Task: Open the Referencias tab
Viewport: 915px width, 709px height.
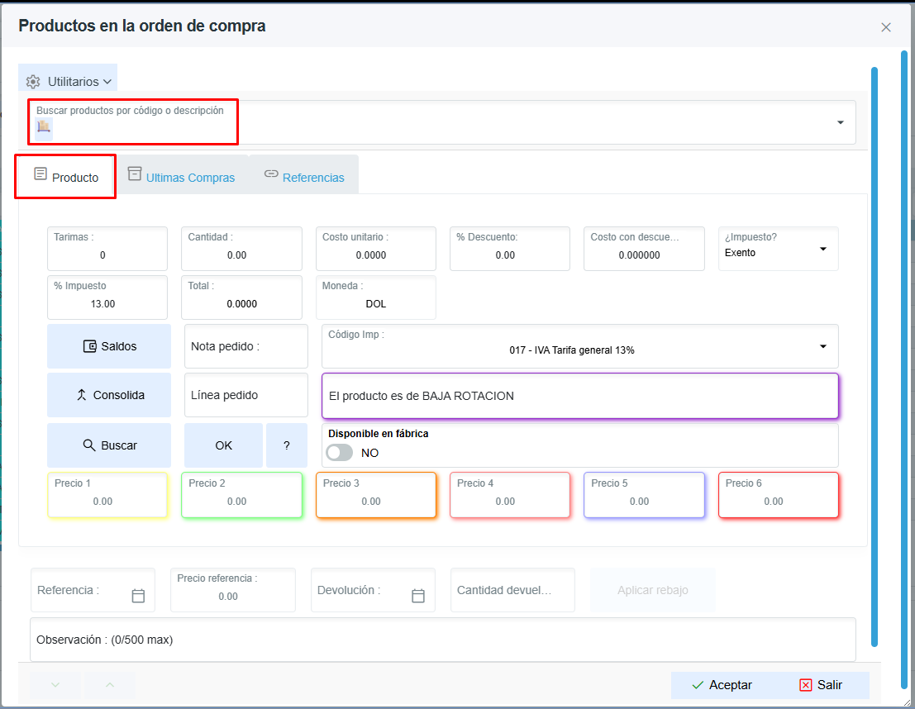Action: coord(304,177)
